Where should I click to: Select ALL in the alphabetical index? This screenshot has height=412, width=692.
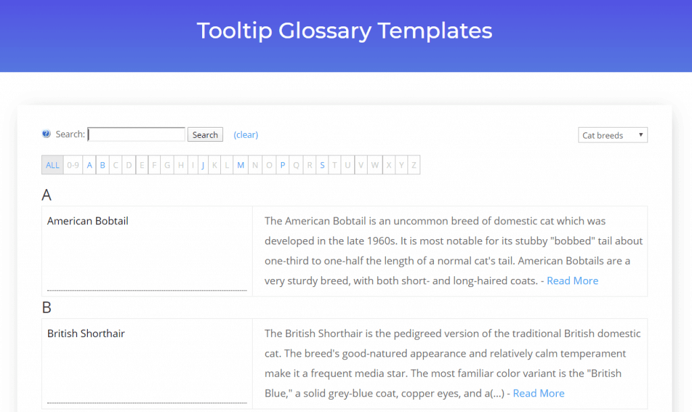[x=52, y=165]
